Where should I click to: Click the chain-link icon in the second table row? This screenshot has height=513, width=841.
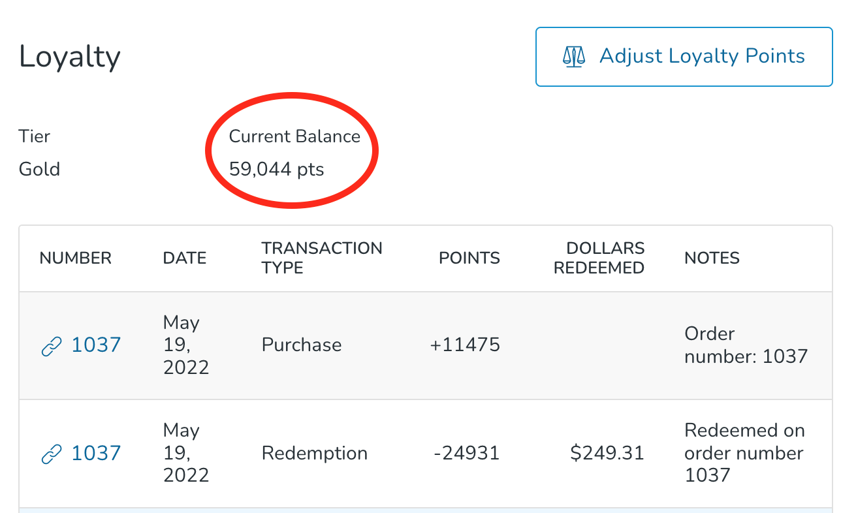50,453
